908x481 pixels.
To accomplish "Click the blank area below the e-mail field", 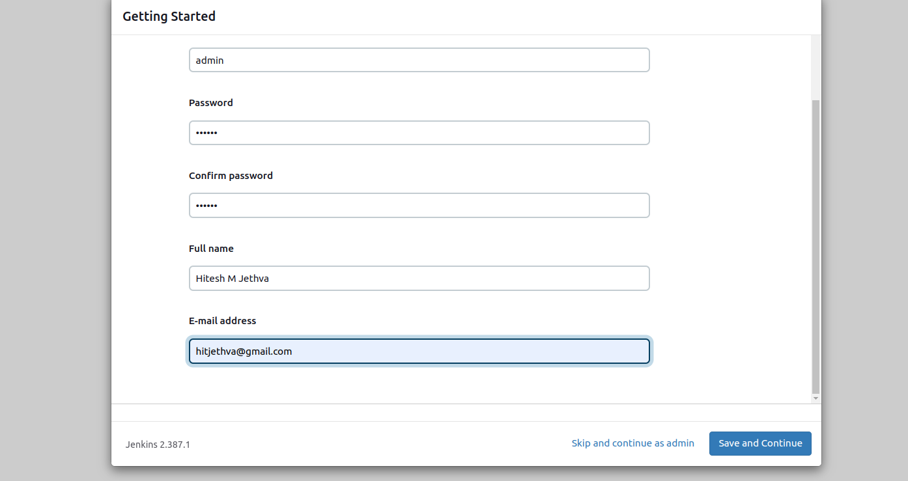I will [x=419, y=385].
